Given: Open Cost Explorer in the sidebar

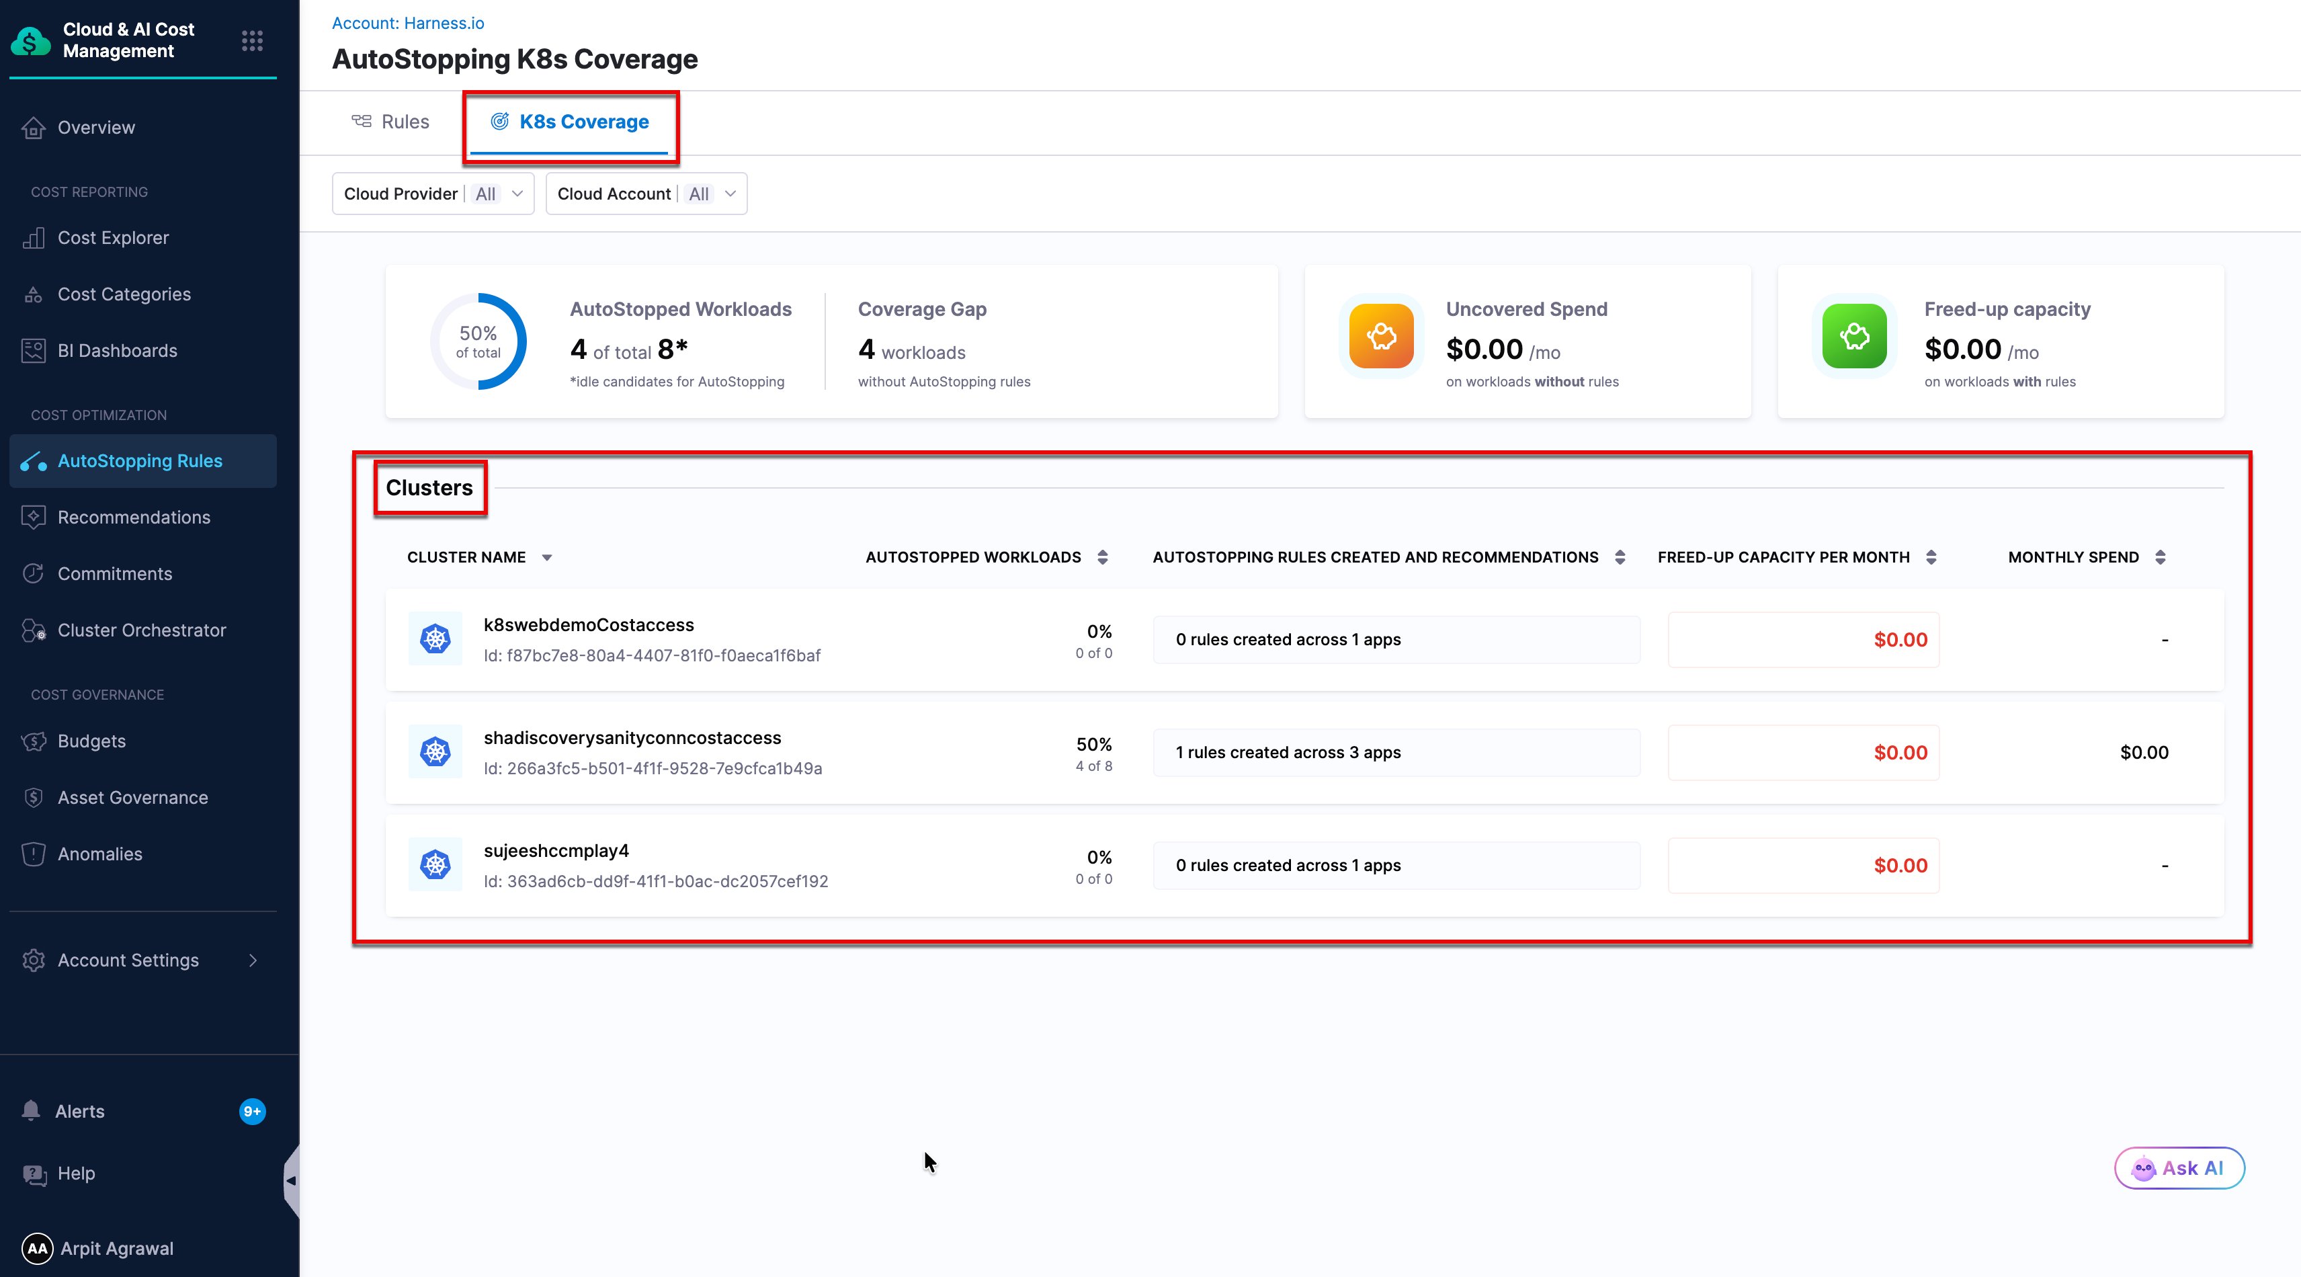Looking at the screenshot, I should pyautogui.click(x=112, y=238).
